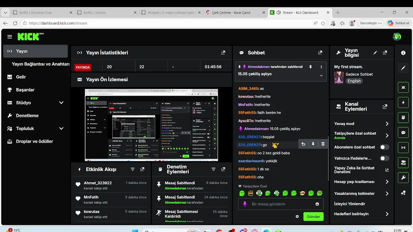Screen dimensions: 413x232
Task: Enable Yalnızca ifadelerle switch
Action: pyautogui.click(x=384, y=158)
